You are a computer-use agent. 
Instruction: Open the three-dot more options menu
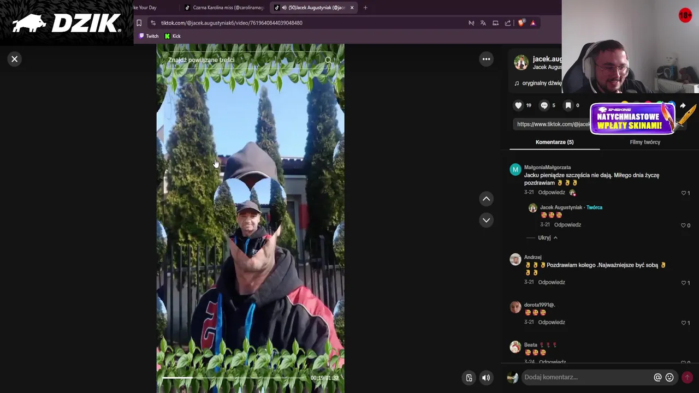(x=486, y=59)
